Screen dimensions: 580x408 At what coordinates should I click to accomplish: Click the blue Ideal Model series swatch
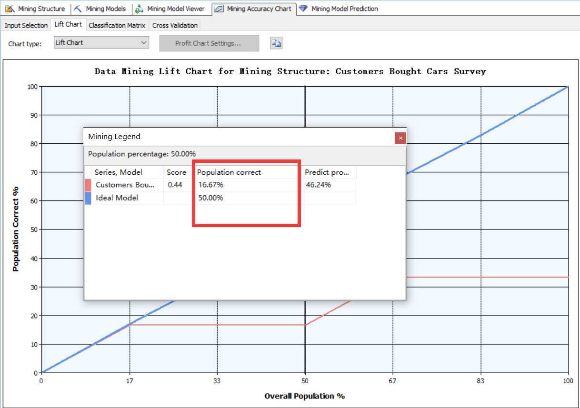click(88, 198)
